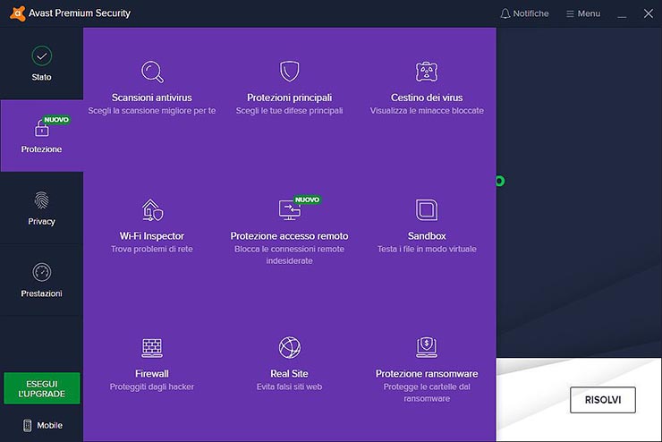Open Scansioni antivirus magnifier icon

pyautogui.click(x=152, y=72)
